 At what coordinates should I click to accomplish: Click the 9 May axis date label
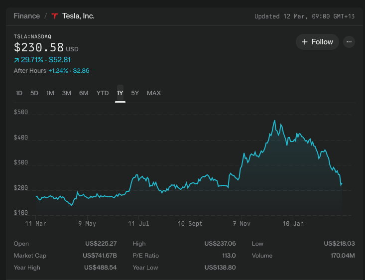(87, 224)
